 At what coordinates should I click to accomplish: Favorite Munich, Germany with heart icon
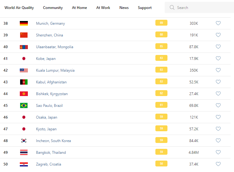pyautogui.click(x=218, y=23)
